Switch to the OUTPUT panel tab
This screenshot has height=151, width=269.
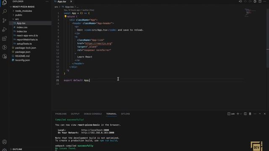point(75,114)
